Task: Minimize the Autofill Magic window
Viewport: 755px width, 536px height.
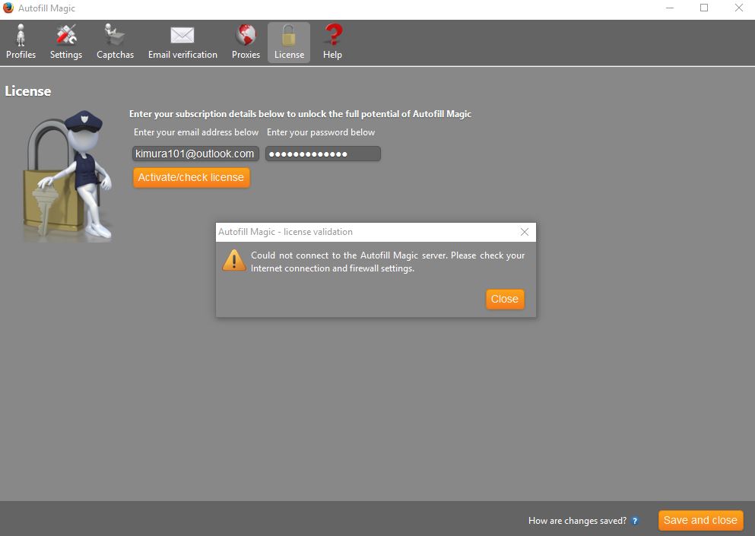Action: tap(669, 8)
